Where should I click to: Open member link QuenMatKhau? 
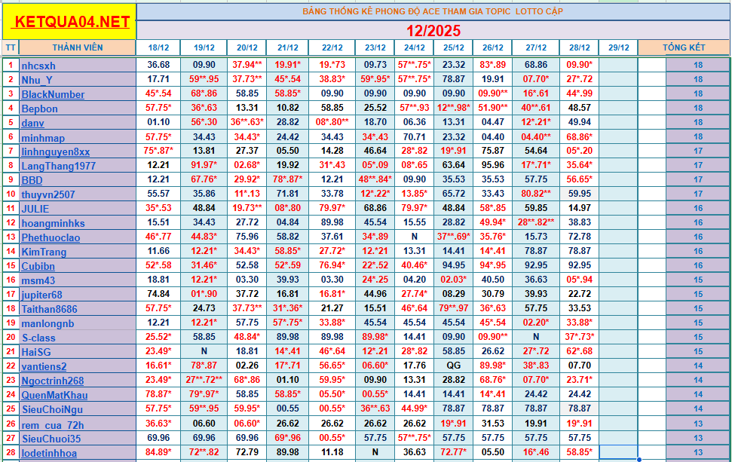click(54, 395)
